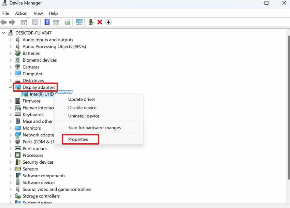The height and width of the screenshot is (208, 290).
Task: Select the Human Interface Devices category
Action: 38,108
